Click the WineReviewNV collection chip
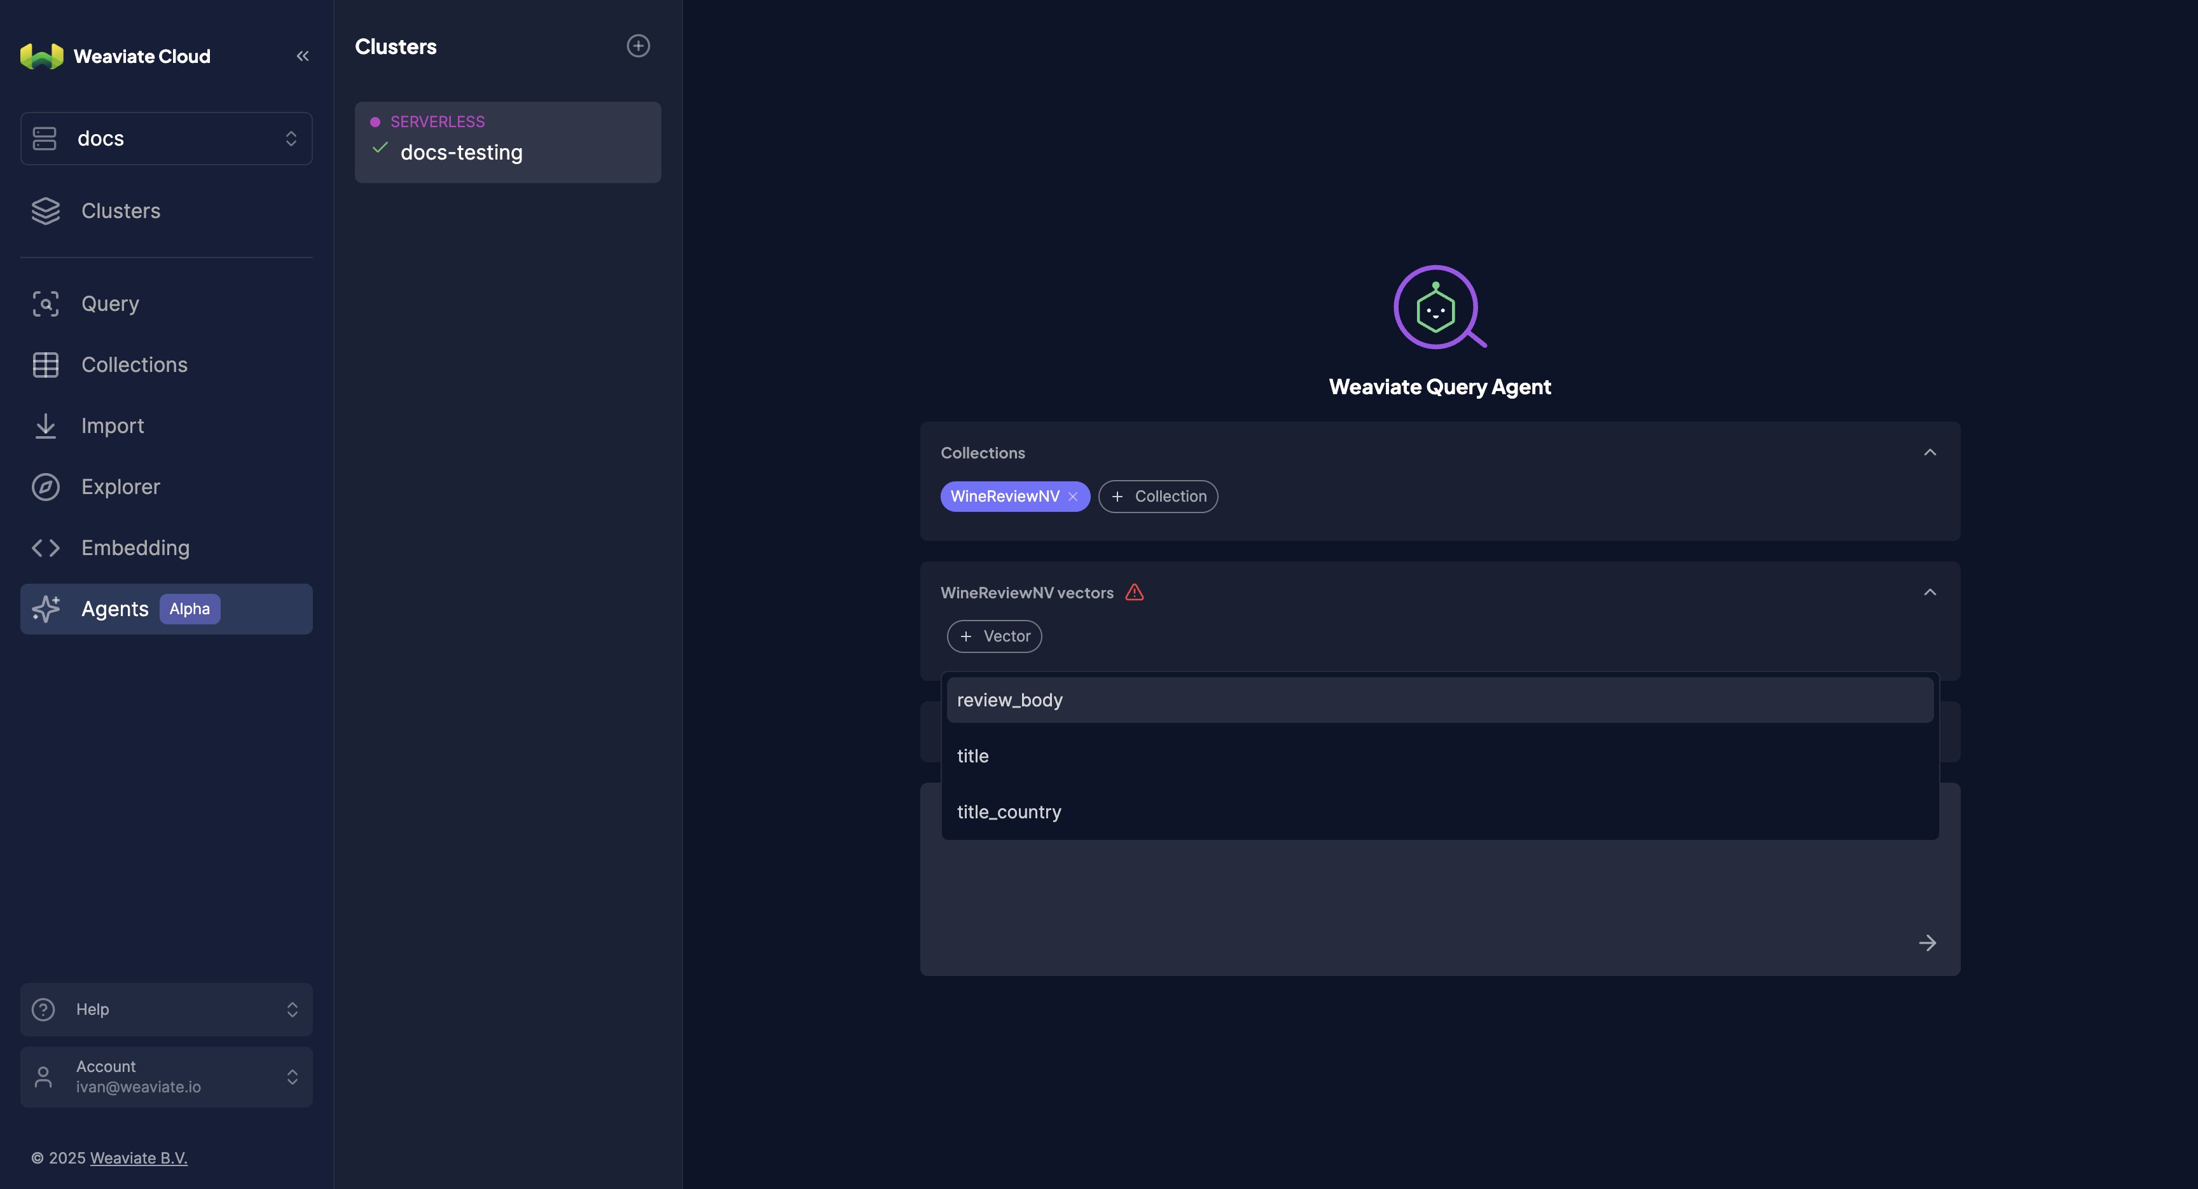The width and height of the screenshot is (2198, 1189). [1005, 497]
